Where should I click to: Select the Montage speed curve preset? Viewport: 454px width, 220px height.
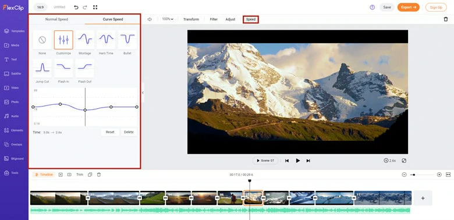[85, 40]
